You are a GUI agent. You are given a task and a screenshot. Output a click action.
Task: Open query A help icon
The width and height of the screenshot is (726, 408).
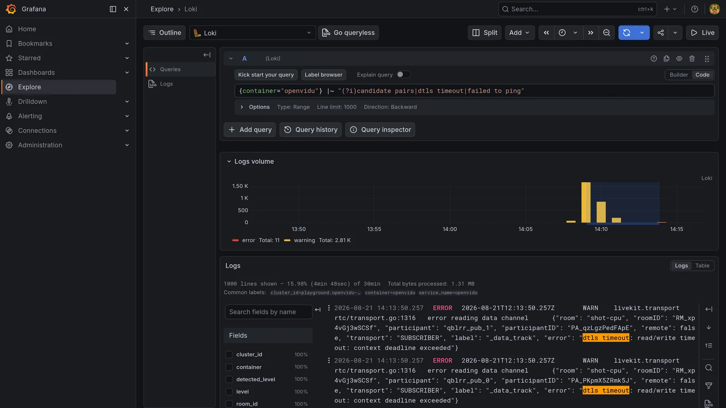[x=654, y=58]
